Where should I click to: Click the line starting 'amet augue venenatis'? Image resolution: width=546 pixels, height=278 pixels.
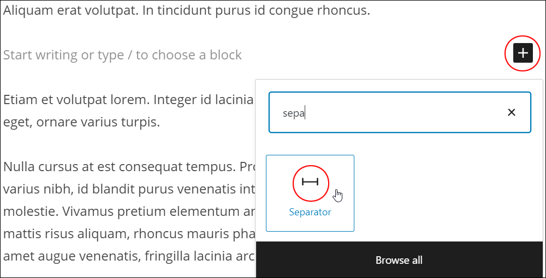click(x=129, y=257)
